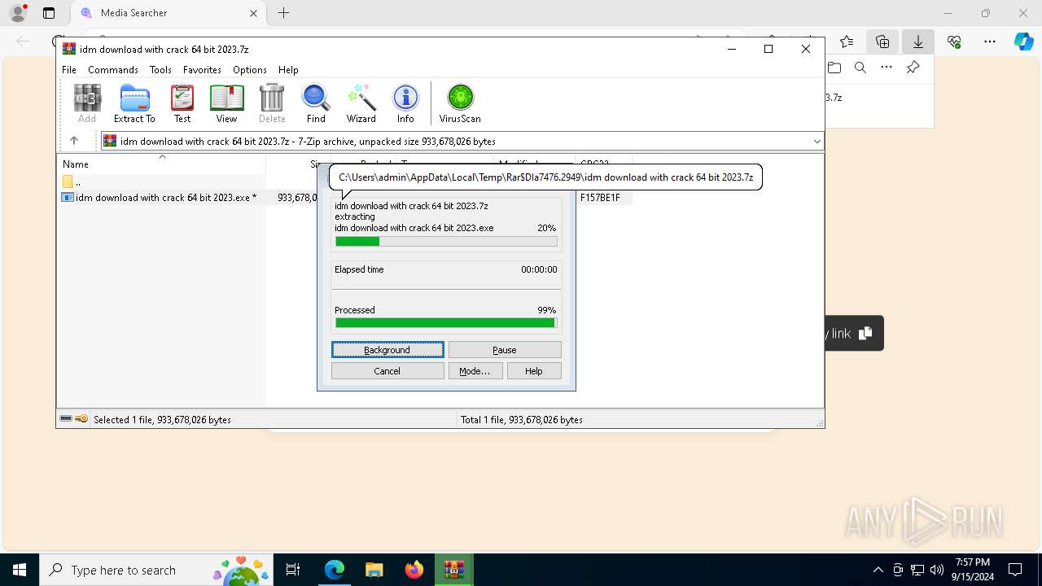Open the Tools menu
This screenshot has width=1042, height=586.
click(160, 70)
